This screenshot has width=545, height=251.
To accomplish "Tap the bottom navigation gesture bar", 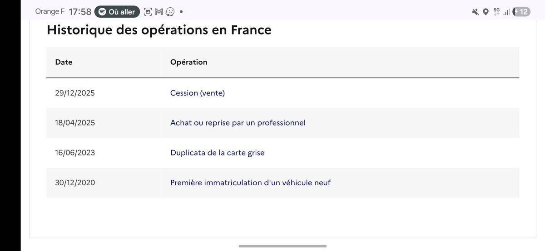I will [282, 246].
